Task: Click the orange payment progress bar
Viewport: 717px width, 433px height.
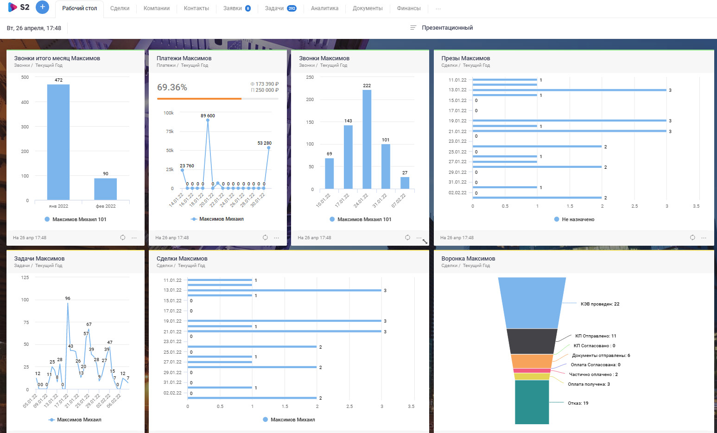Action: click(x=199, y=99)
